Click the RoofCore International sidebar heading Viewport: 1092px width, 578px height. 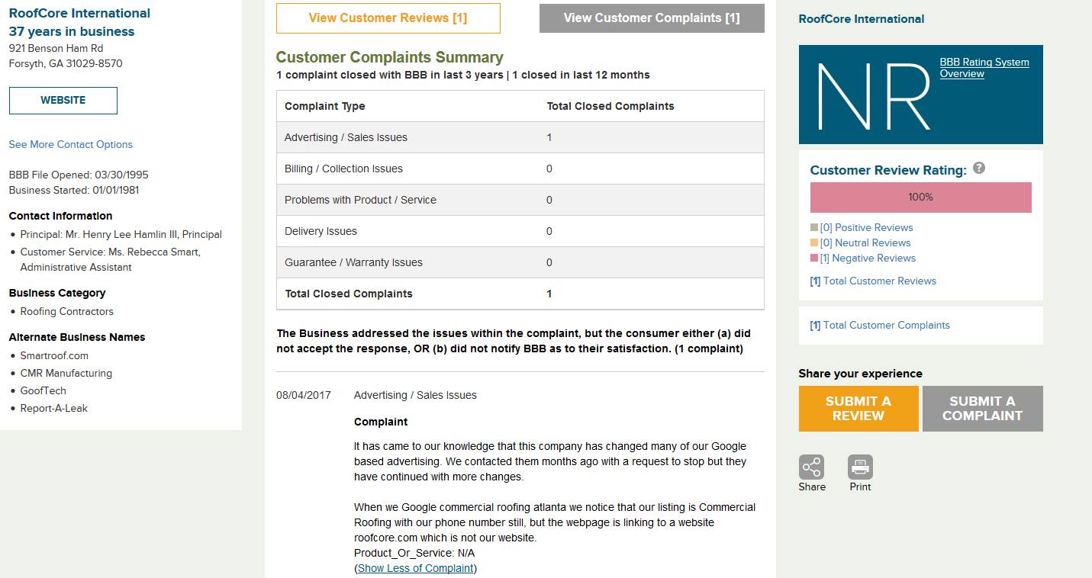(x=861, y=19)
